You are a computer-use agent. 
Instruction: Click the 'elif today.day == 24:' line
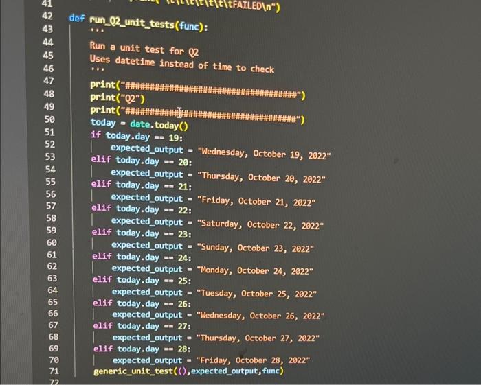click(x=142, y=257)
